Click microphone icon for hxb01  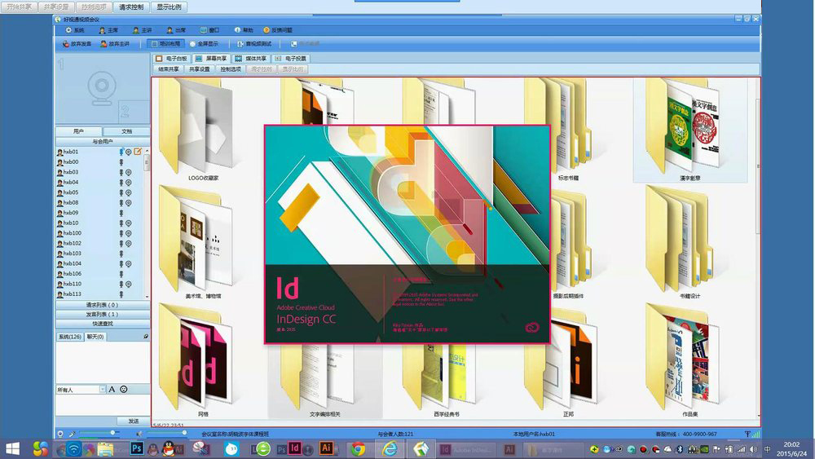point(121,152)
